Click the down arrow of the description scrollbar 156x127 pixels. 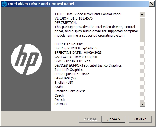142,104
